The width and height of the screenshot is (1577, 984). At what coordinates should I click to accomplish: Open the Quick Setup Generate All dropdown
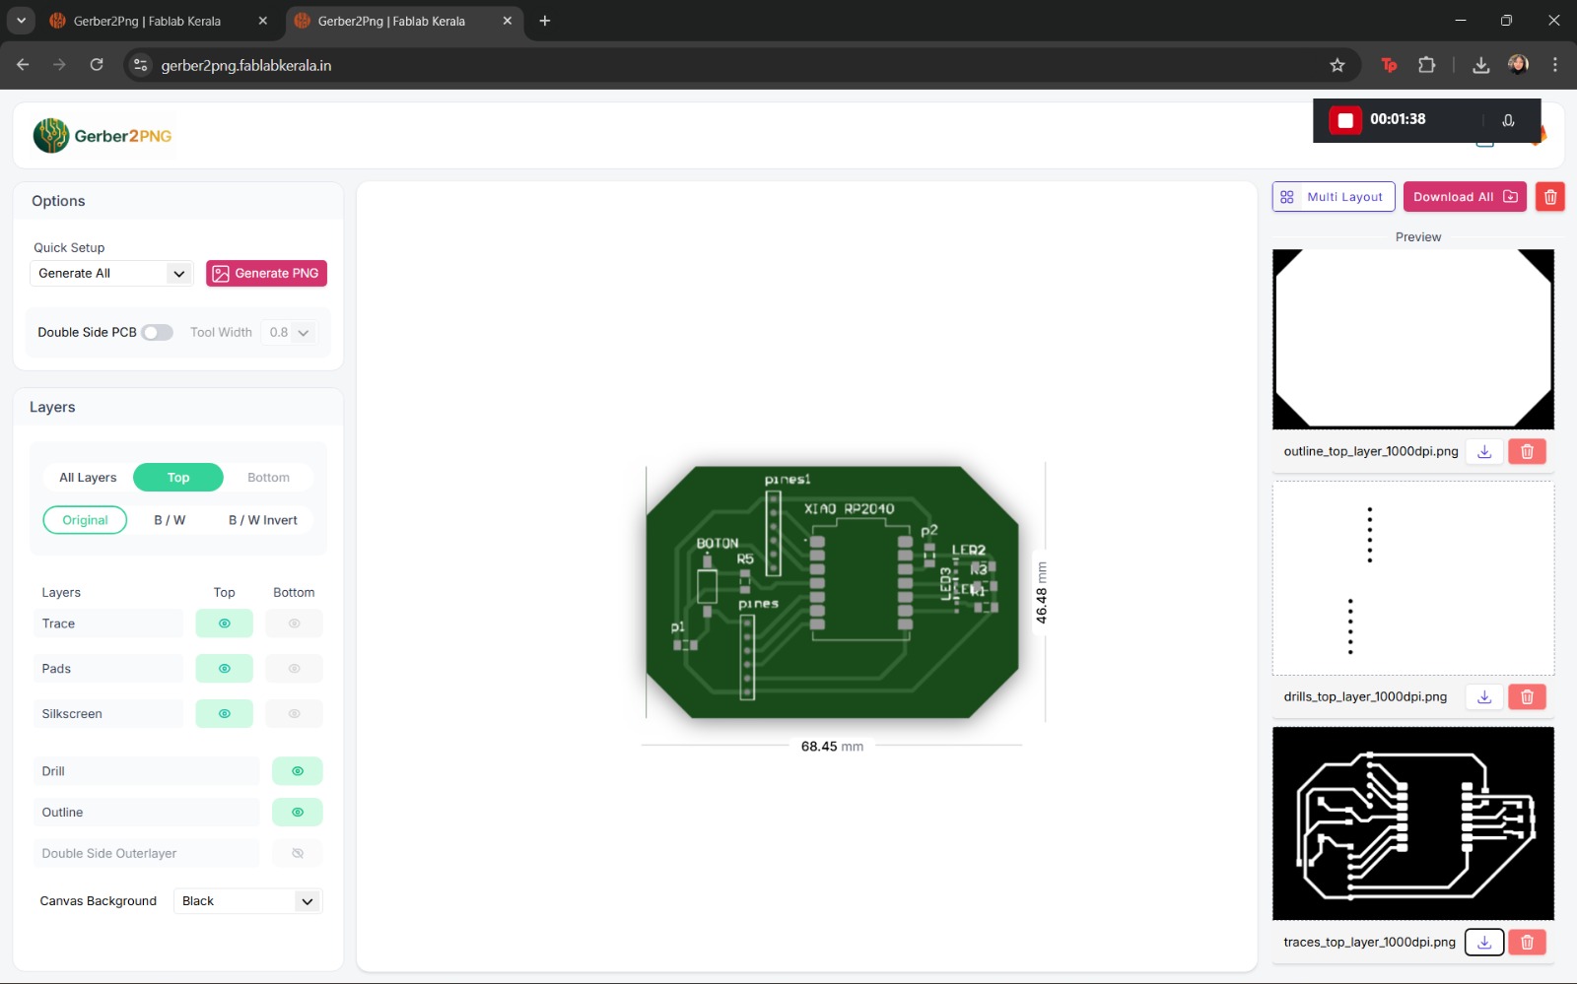coord(111,274)
